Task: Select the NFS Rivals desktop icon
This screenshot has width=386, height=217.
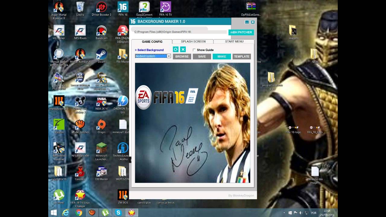Action: (x=80, y=33)
